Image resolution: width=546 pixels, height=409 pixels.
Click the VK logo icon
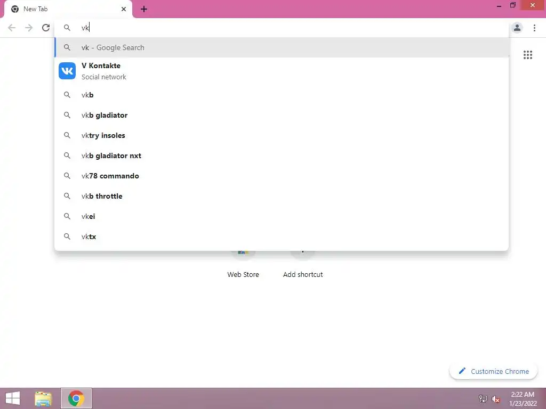67,71
